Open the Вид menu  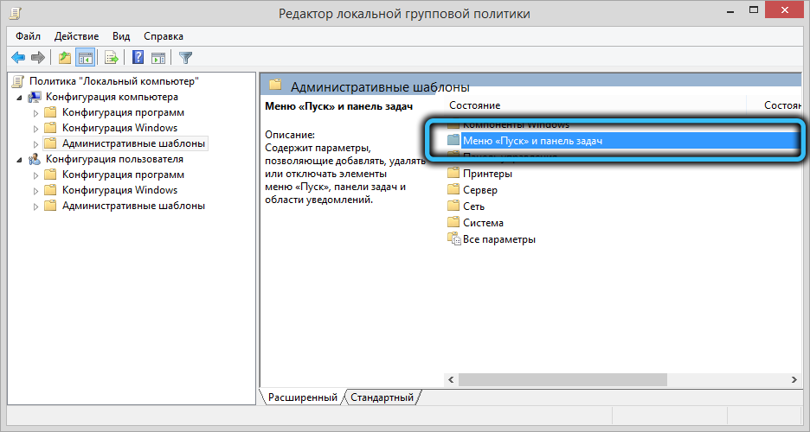(121, 36)
